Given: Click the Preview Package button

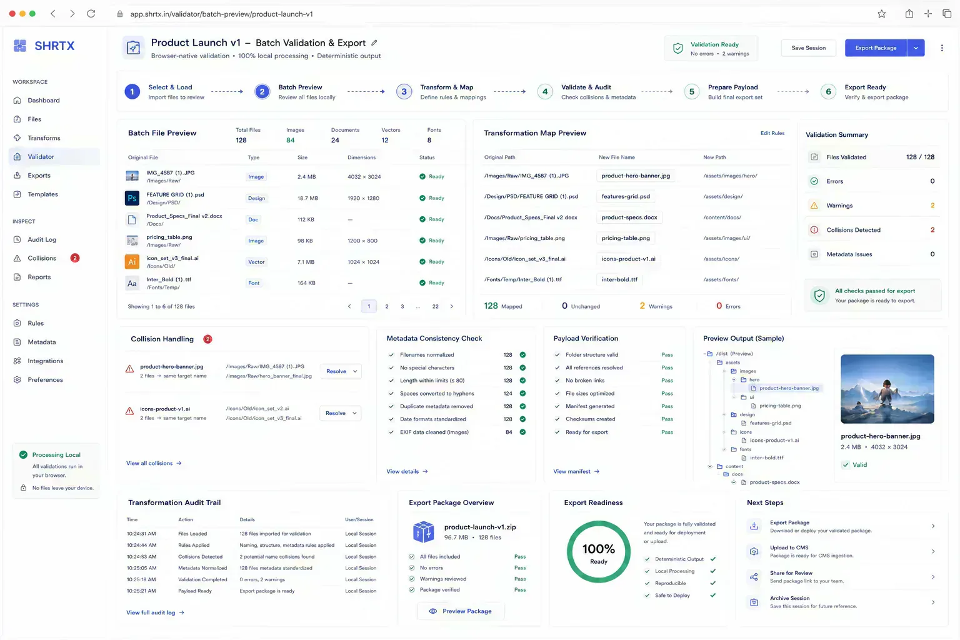Looking at the screenshot, I should tap(461, 611).
